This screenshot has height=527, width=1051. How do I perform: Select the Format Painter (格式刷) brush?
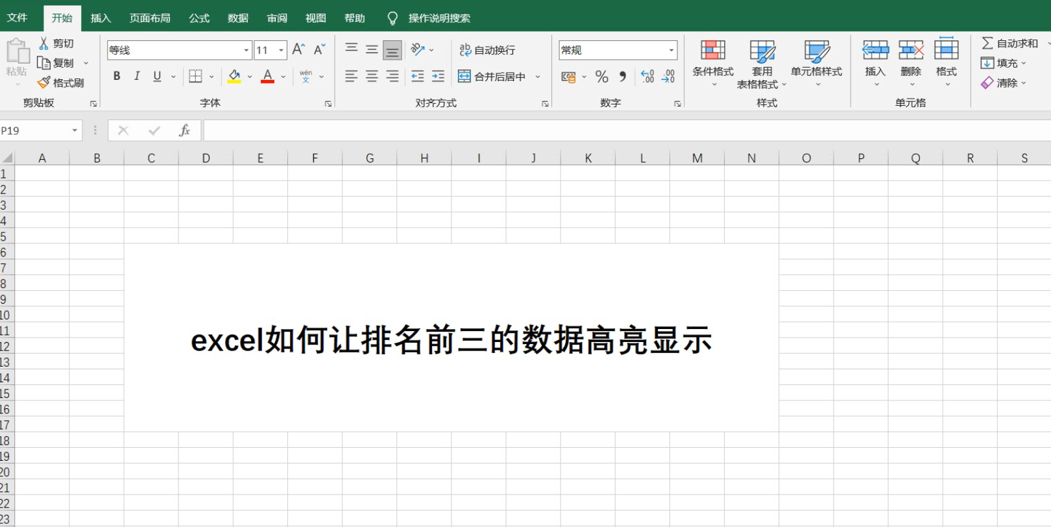coord(43,82)
